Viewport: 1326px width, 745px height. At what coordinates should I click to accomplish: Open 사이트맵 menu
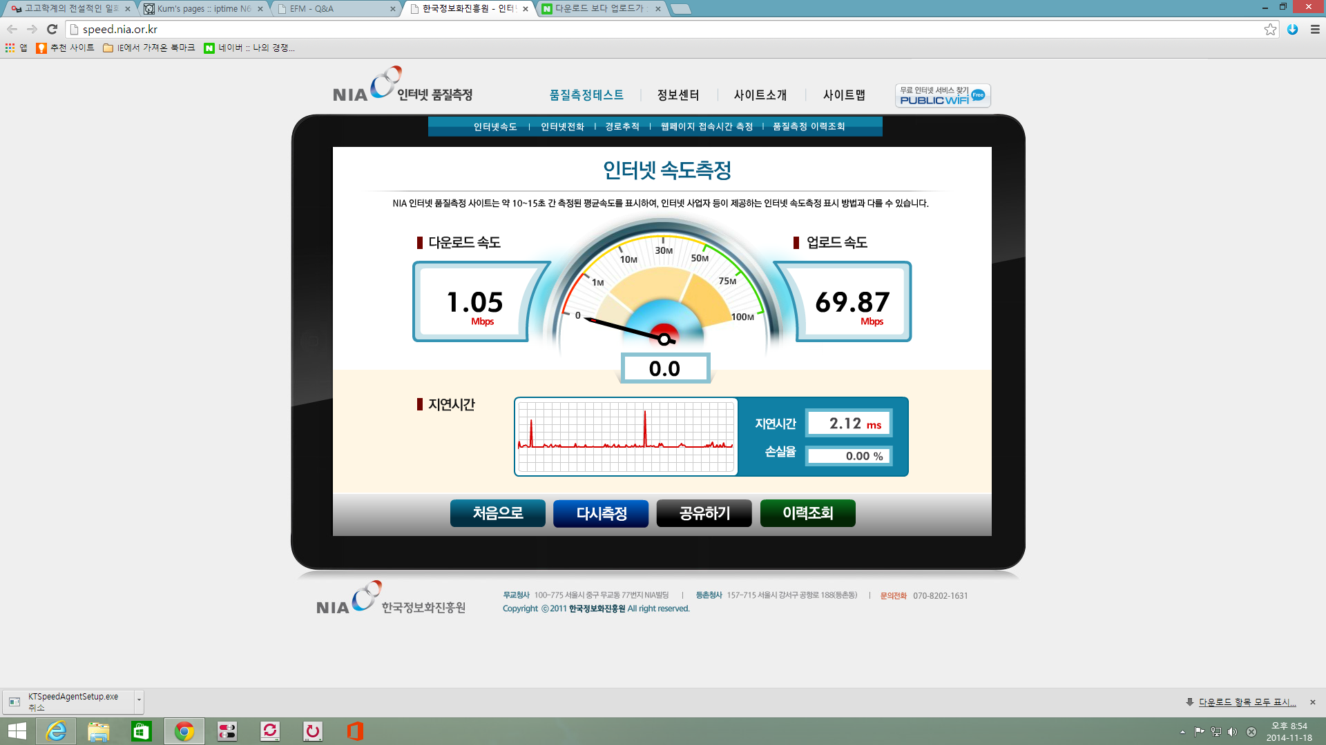click(x=844, y=95)
